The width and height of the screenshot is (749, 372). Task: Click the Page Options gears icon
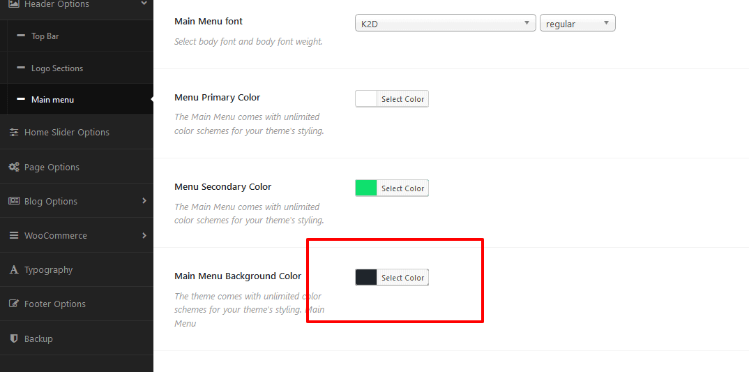click(15, 167)
